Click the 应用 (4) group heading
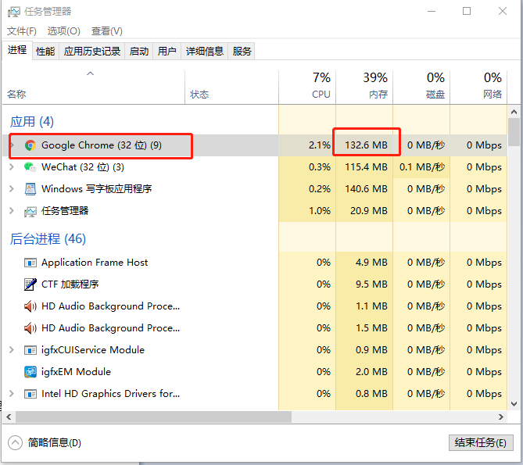The height and width of the screenshot is (465, 523). click(x=32, y=122)
